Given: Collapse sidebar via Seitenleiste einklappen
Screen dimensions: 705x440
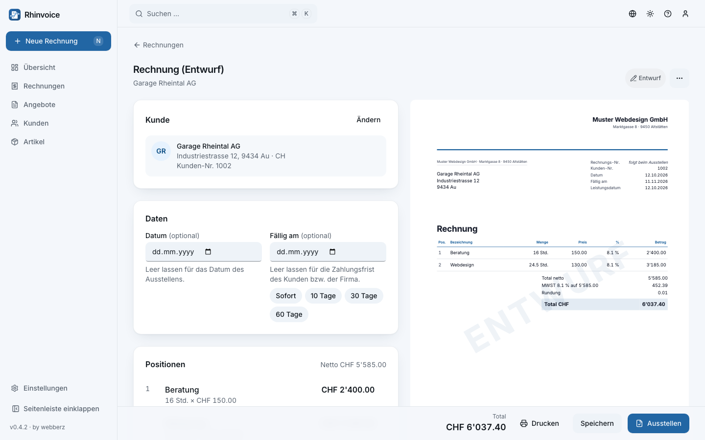Looking at the screenshot, I should point(58,409).
